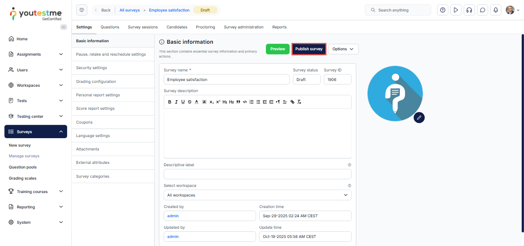Click the play tutorial icon in header

[456, 10]
